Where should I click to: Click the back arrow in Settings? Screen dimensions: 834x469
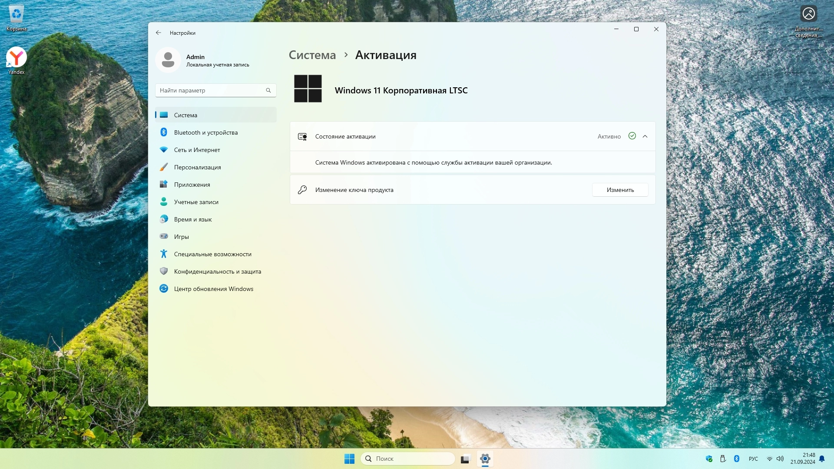click(x=159, y=33)
